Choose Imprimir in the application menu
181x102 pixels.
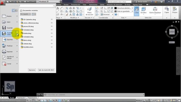[x=9, y=52]
